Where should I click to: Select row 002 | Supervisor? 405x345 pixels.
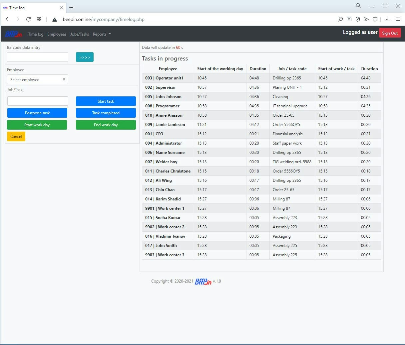[261, 87]
